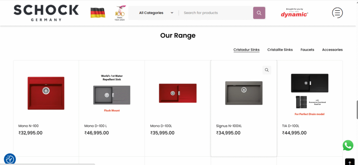Open the TIA D-100L product link
The image size is (358, 165).
click(x=291, y=126)
